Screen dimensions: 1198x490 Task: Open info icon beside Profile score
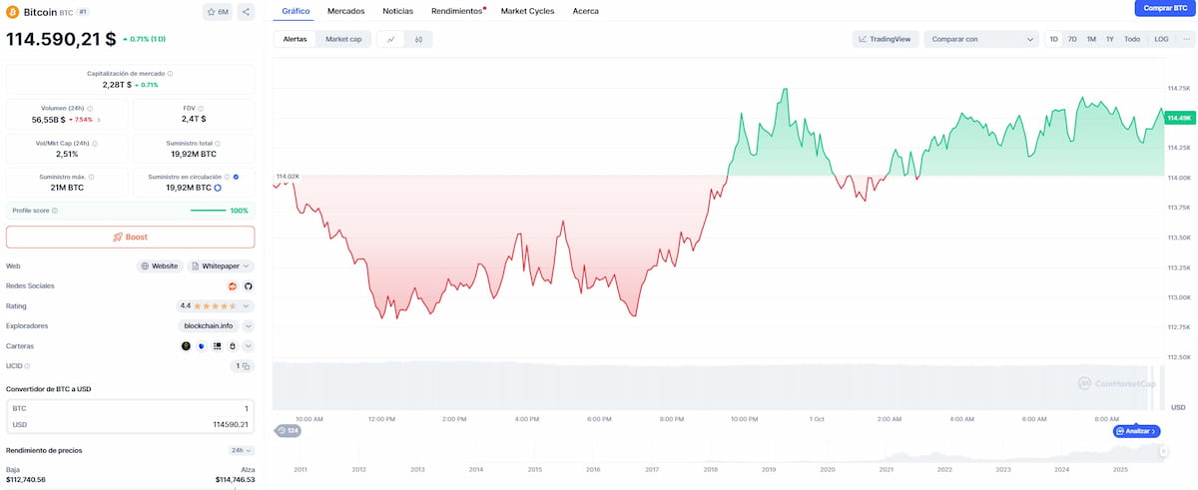tap(55, 211)
